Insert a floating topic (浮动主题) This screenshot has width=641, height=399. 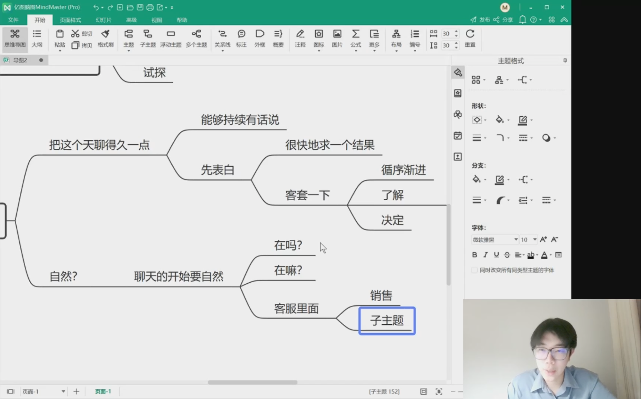coord(171,38)
